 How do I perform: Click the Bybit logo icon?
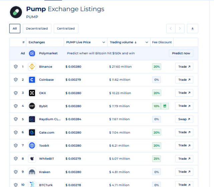tap(32, 106)
